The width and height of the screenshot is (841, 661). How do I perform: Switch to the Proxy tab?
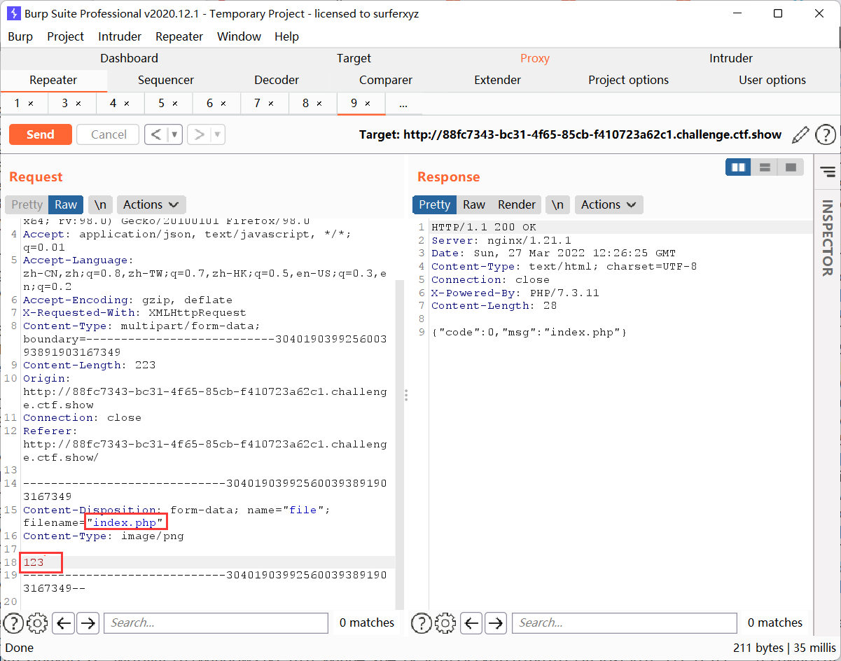[x=535, y=58]
